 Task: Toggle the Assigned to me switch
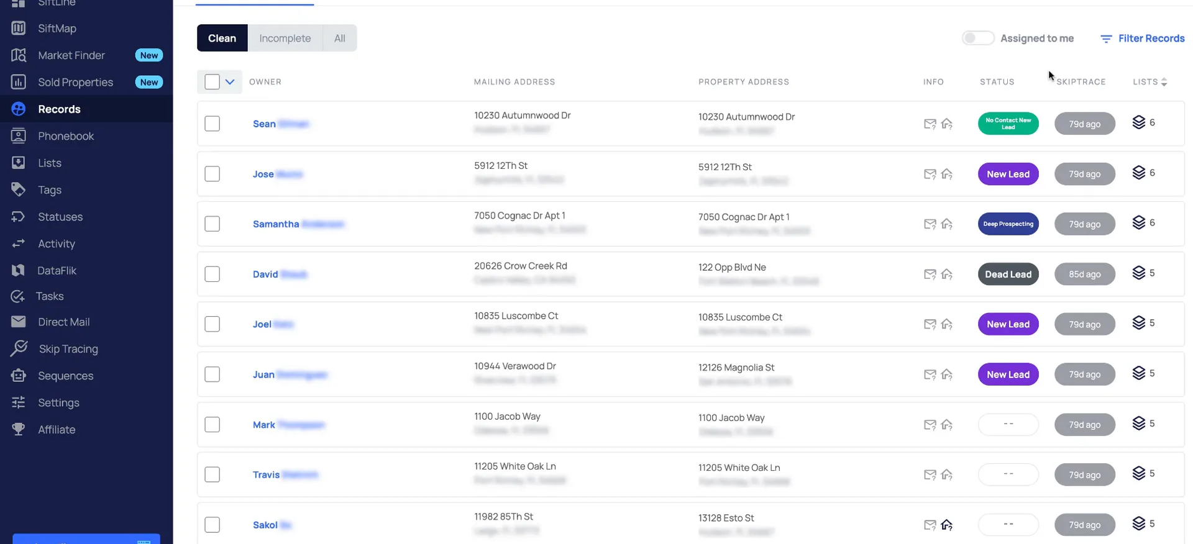[978, 38]
